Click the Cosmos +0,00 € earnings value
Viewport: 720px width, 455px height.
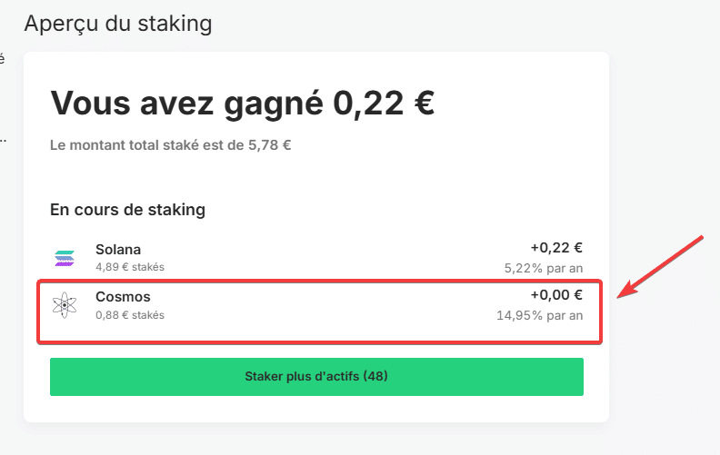pos(556,295)
